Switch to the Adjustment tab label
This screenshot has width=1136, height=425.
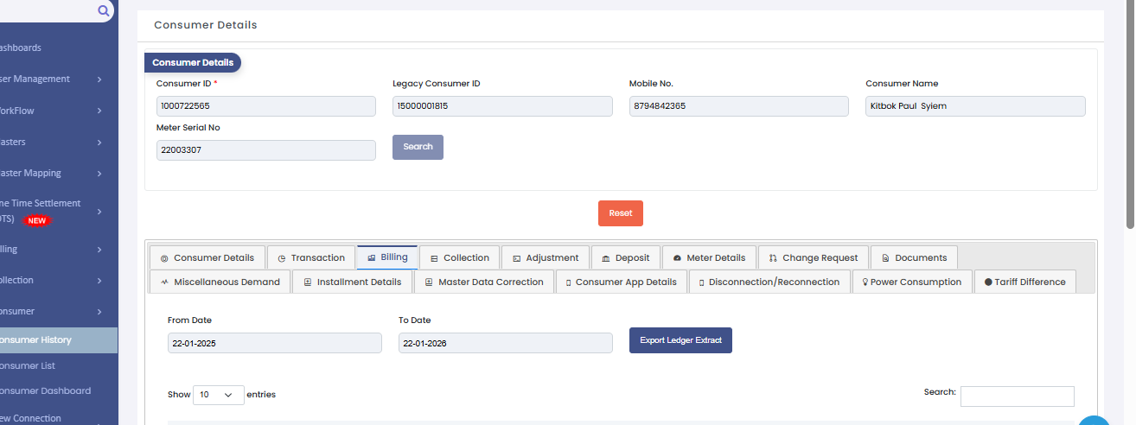click(552, 257)
